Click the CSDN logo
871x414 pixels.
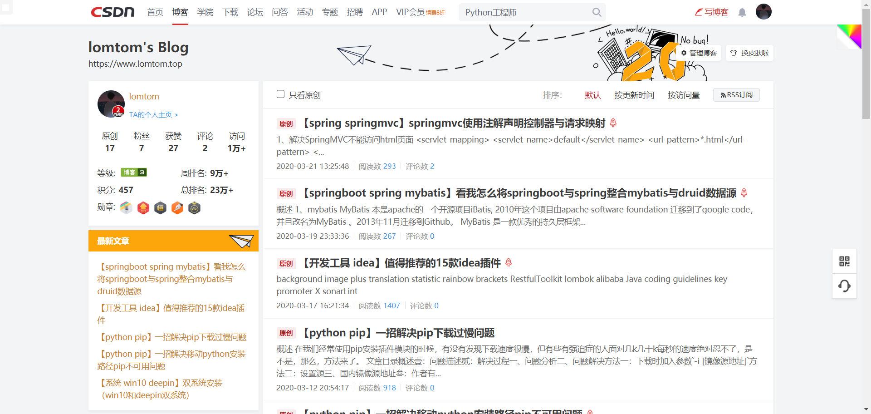point(113,12)
